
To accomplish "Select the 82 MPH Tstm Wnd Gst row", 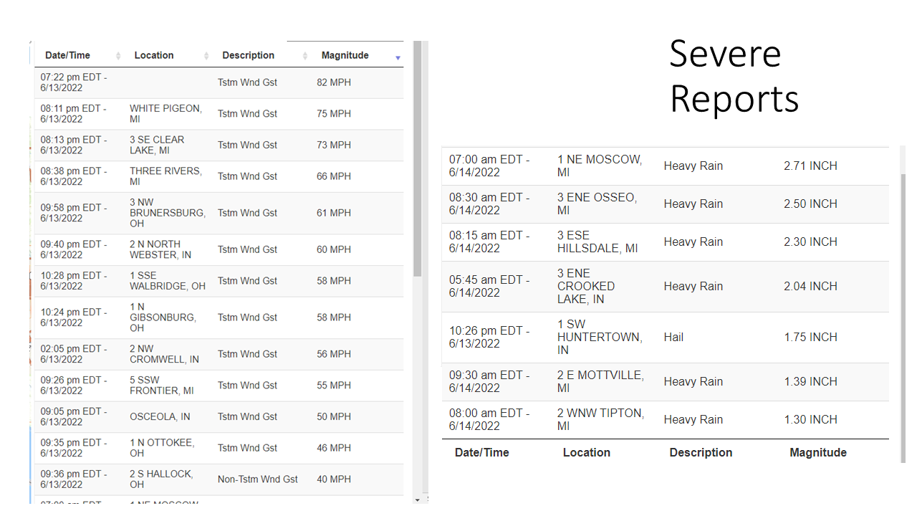I will click(x=219, y=82).
